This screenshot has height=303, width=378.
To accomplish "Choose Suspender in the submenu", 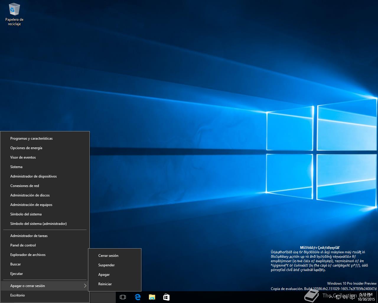I will pyautogui.click(x=115, y=265).
